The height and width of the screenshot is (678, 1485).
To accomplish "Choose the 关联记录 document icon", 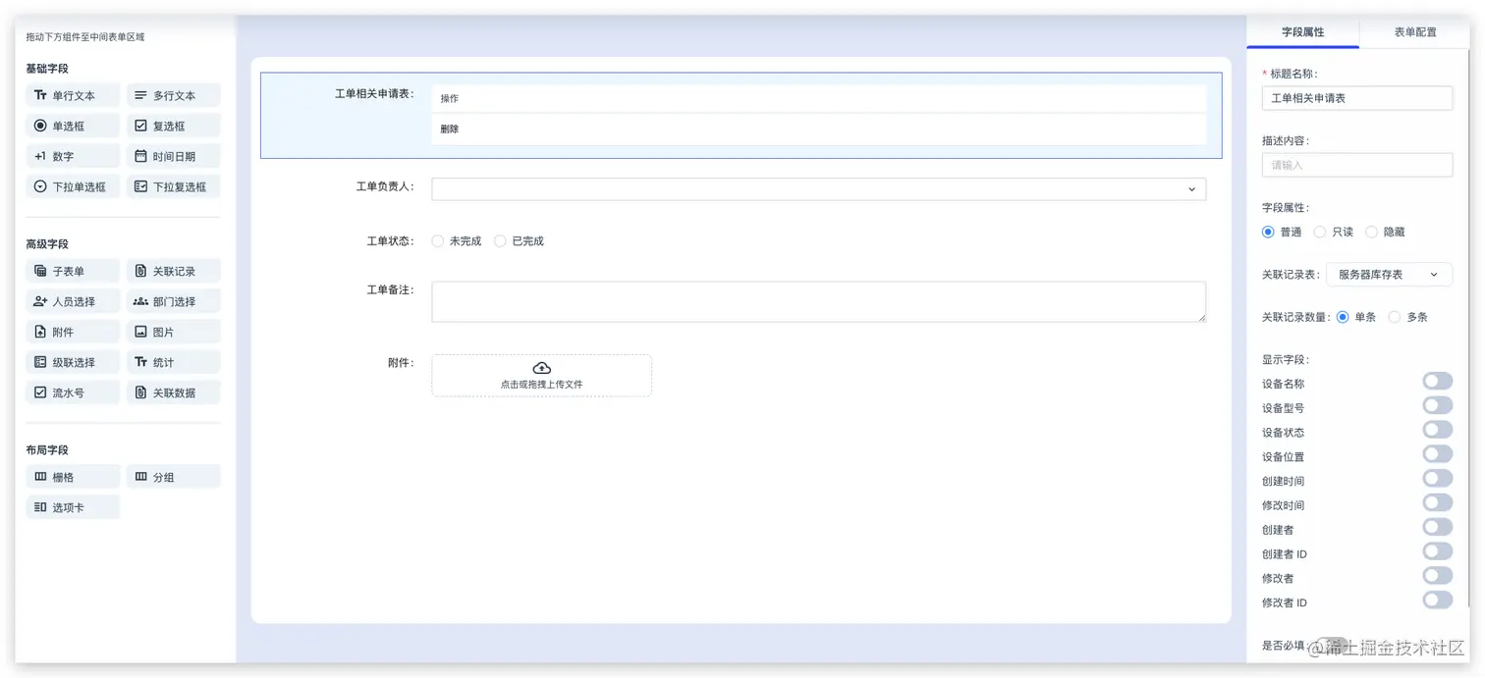I will pos(140,271).
